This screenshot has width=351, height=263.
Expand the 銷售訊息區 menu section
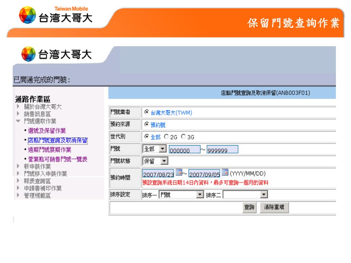click(x=19, y=114)
